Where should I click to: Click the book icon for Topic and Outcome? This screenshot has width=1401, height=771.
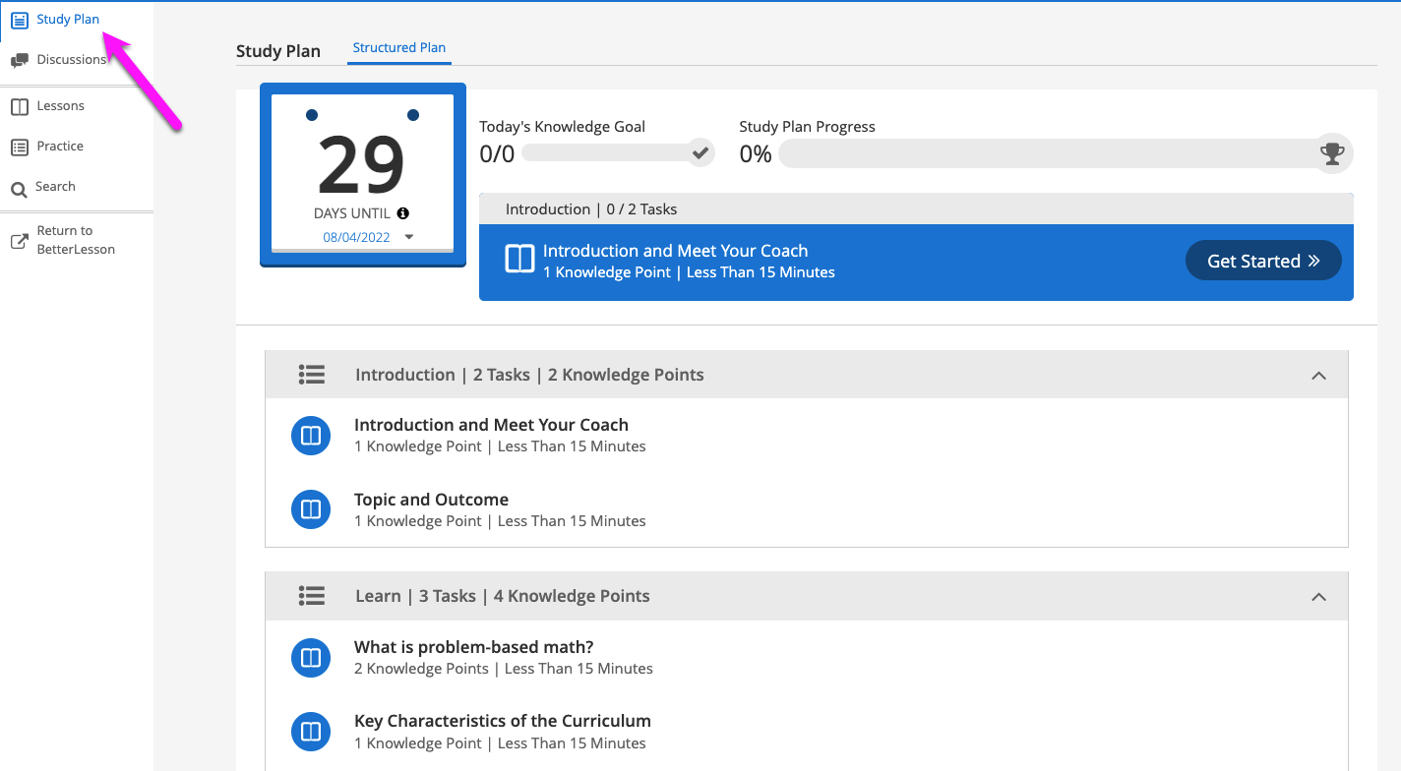[x=311, y=509]
